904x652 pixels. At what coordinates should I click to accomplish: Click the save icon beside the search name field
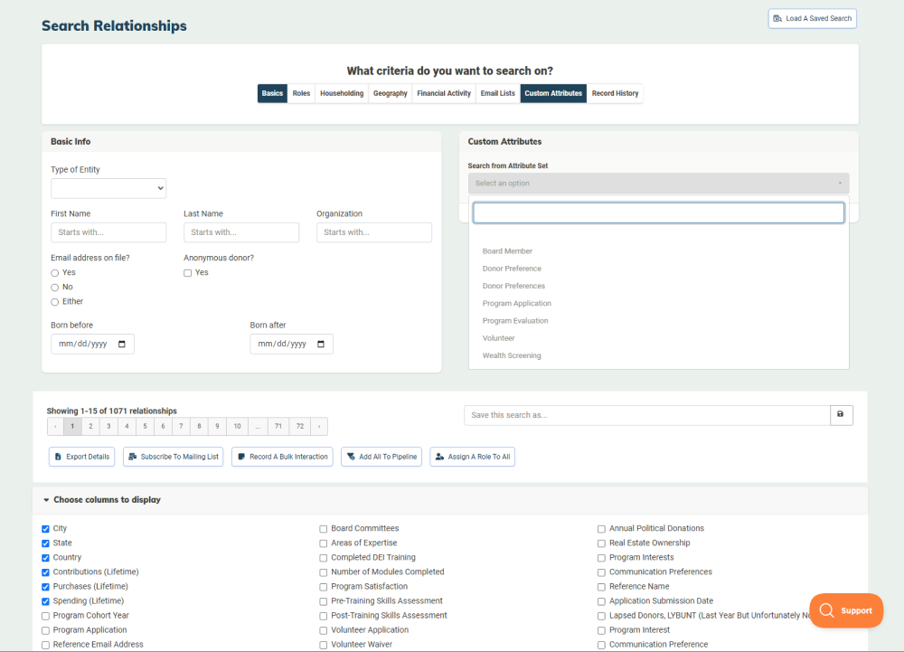pyautogui.click(x=841, y=414)
